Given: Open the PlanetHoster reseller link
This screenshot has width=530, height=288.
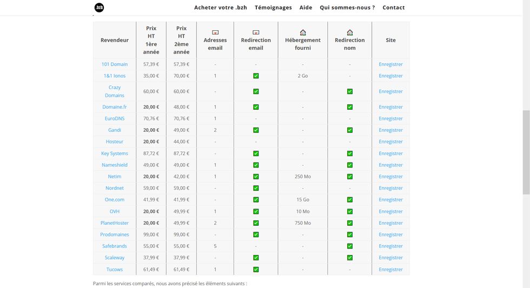Looking at the screenshot, I should pos(115,223).
